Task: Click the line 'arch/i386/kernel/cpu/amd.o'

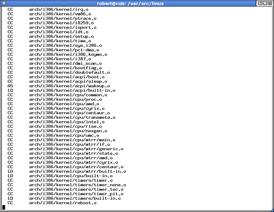Action: point(64,104)
